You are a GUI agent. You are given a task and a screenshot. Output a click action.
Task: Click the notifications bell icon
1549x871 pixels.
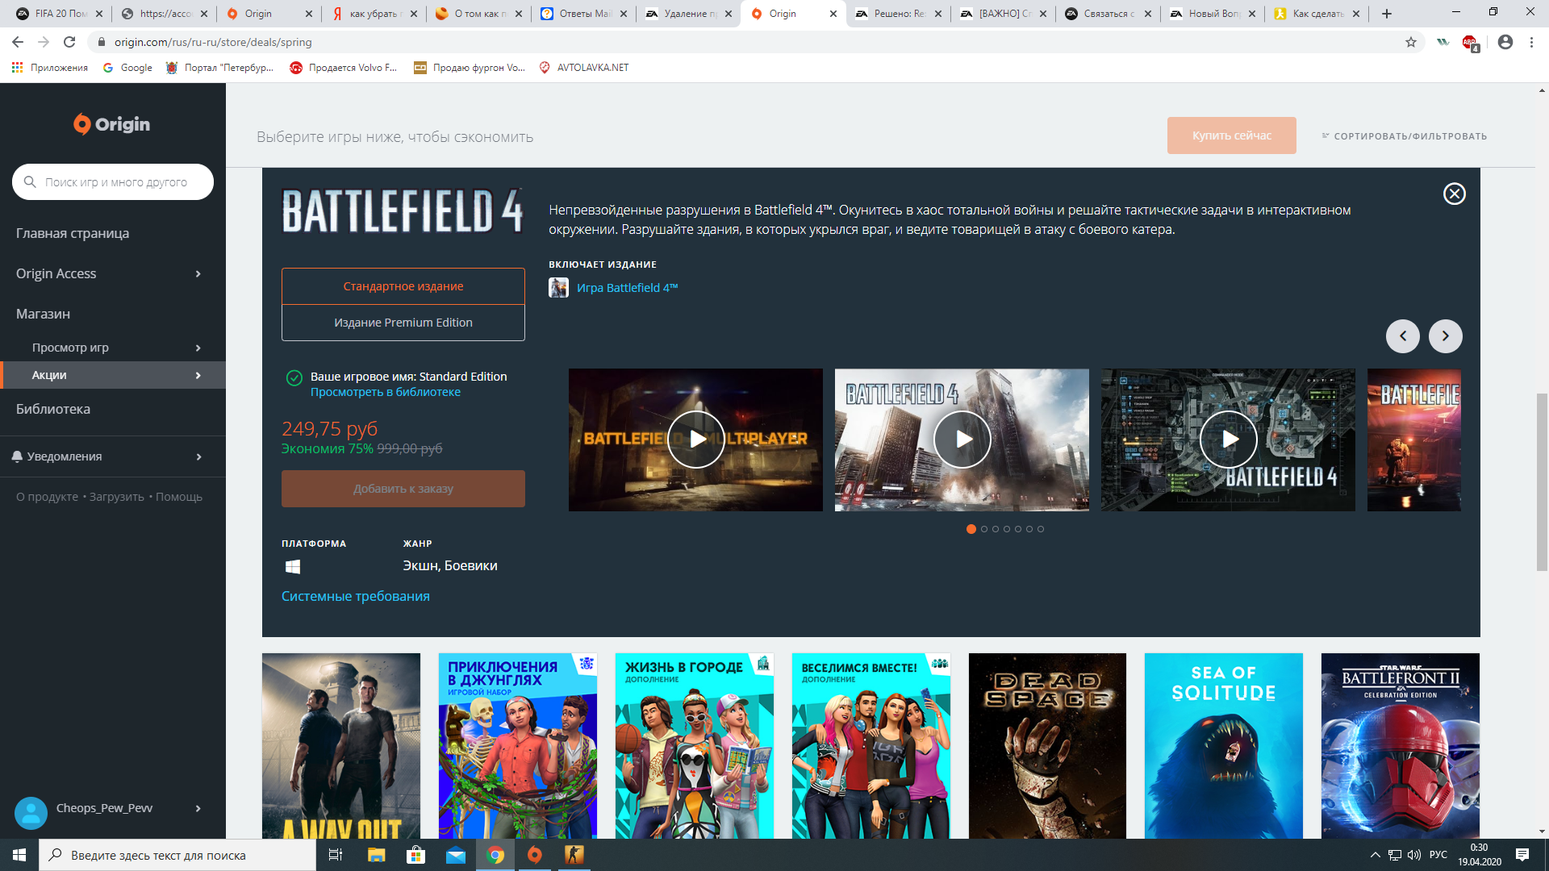coord(17,456)
